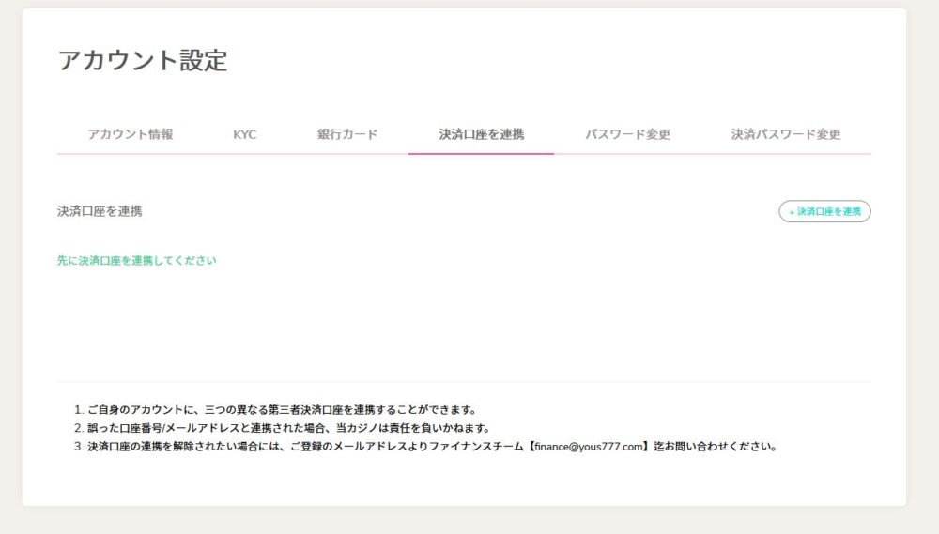Click the + 決済口座を連携 button

[x=824, y=211]
